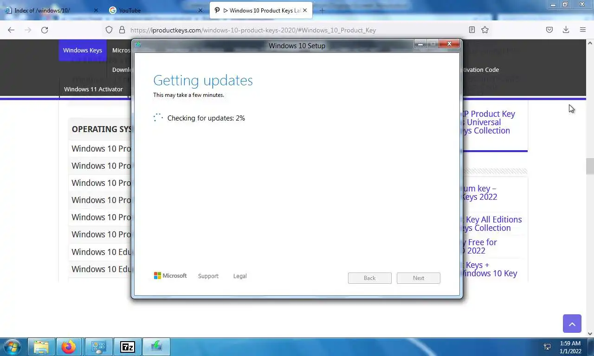Open tracking protection shield icon
The image size is (594, 356).
click(109, 30)
